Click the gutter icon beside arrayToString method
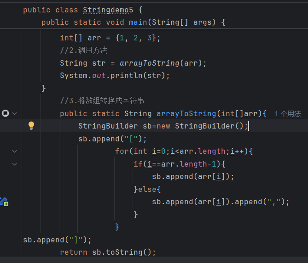 [x=6, y=113]
